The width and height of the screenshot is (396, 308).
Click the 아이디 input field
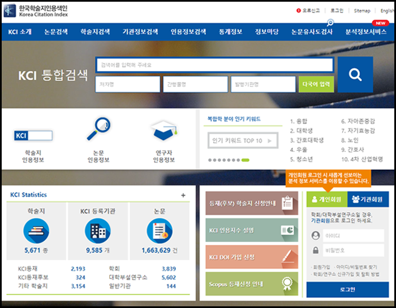point(354,236)
